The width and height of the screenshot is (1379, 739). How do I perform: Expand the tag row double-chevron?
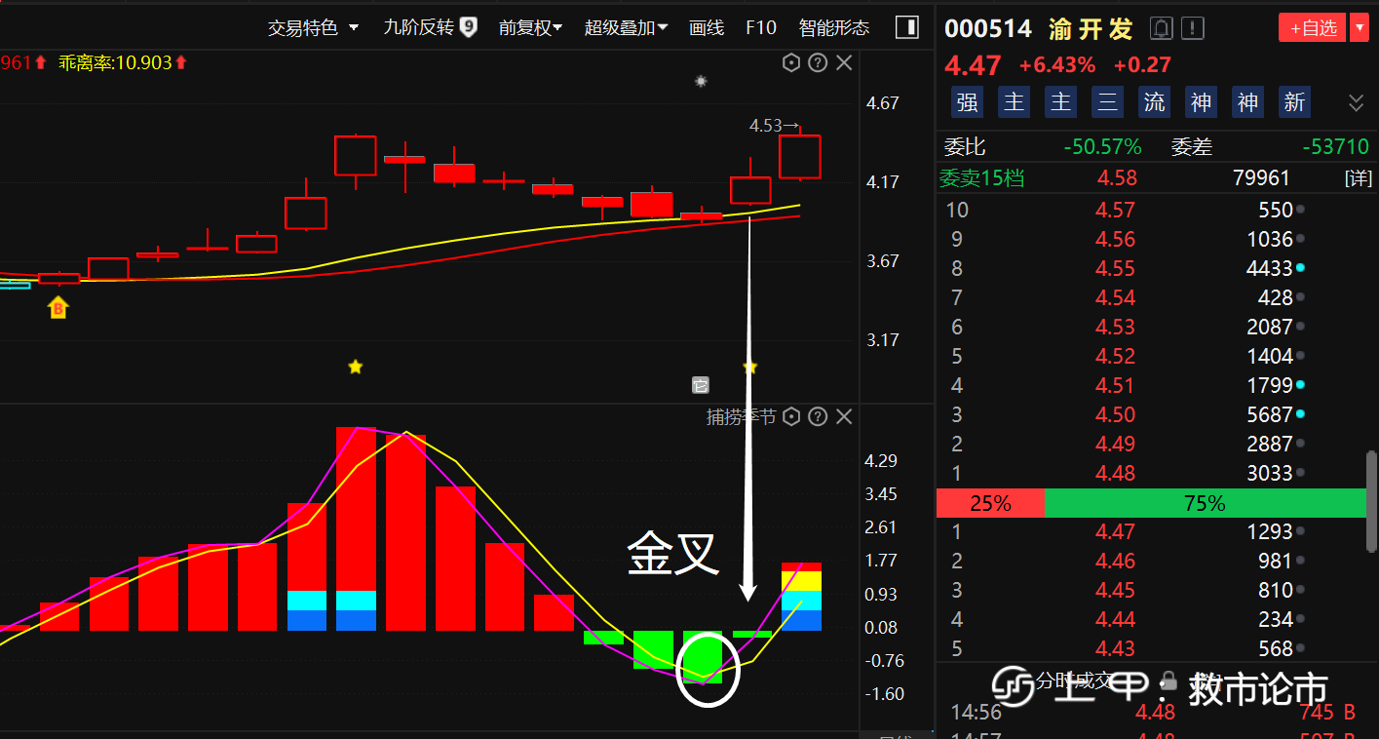coord(1356,102)
